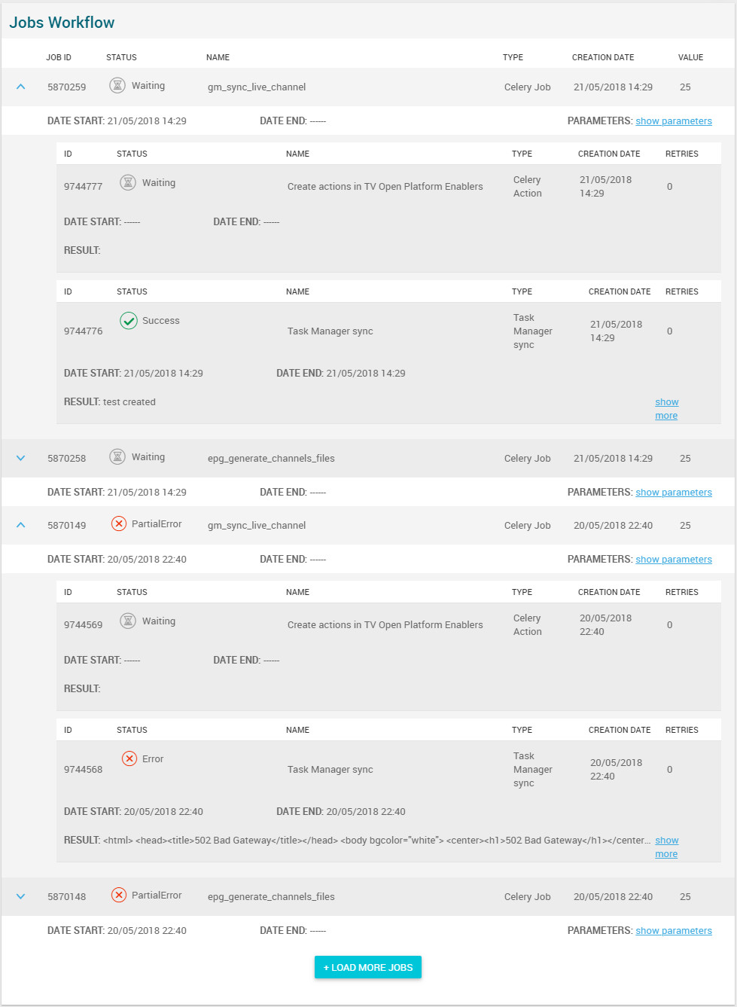
Task: Click Waiting hourglass icon for action 9744569
Action: click(128, 621)
